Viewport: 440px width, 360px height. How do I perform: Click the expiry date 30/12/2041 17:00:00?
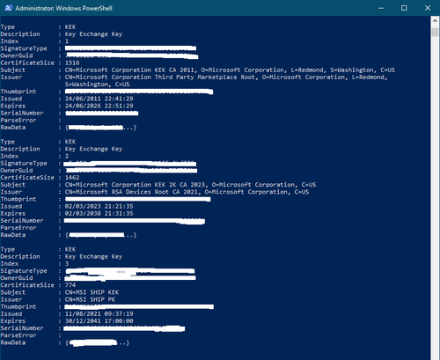[x=99, y=321]
